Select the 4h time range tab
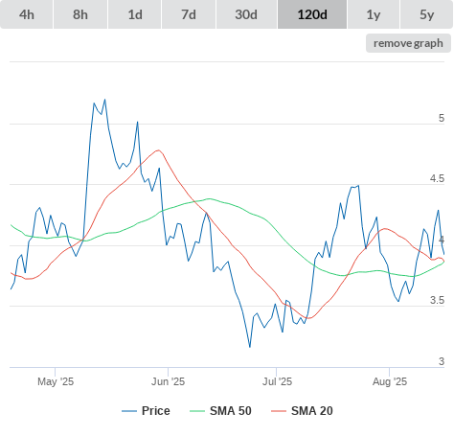This screenshot has height=436, width=454. point(27,14)
